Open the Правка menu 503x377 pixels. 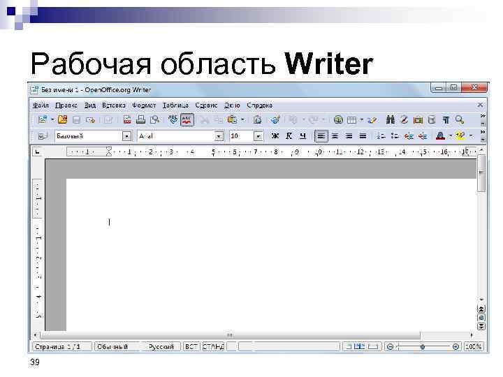(66, 105)
